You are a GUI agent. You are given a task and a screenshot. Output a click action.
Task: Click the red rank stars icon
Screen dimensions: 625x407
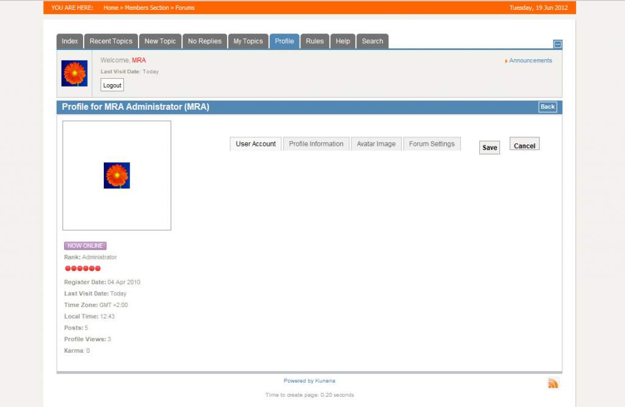[x=82, y=268]
